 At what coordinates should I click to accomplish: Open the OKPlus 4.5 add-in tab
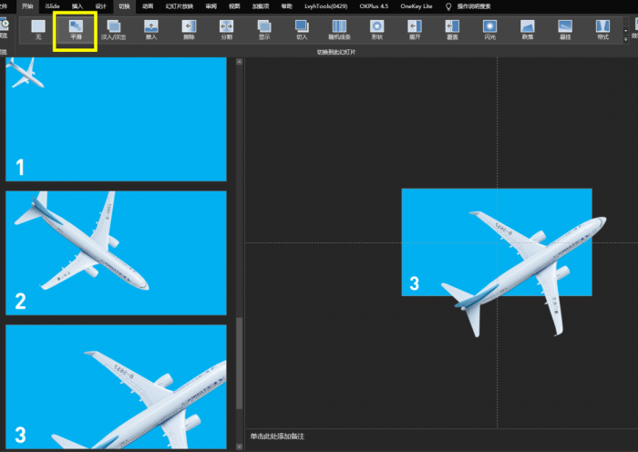tap(374, 6)
